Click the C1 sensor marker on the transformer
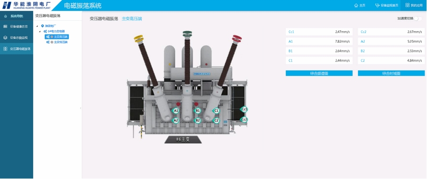 click(216, 111)
